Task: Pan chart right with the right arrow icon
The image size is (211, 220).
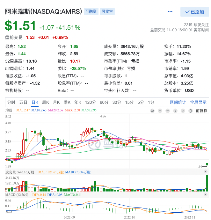Action: point(183,111)
